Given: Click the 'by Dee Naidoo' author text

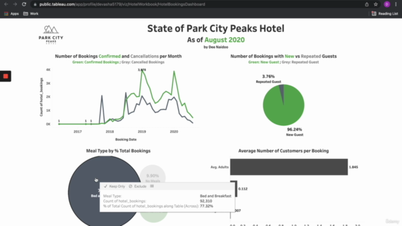Looking at the screenshot, I should (216, 47).
